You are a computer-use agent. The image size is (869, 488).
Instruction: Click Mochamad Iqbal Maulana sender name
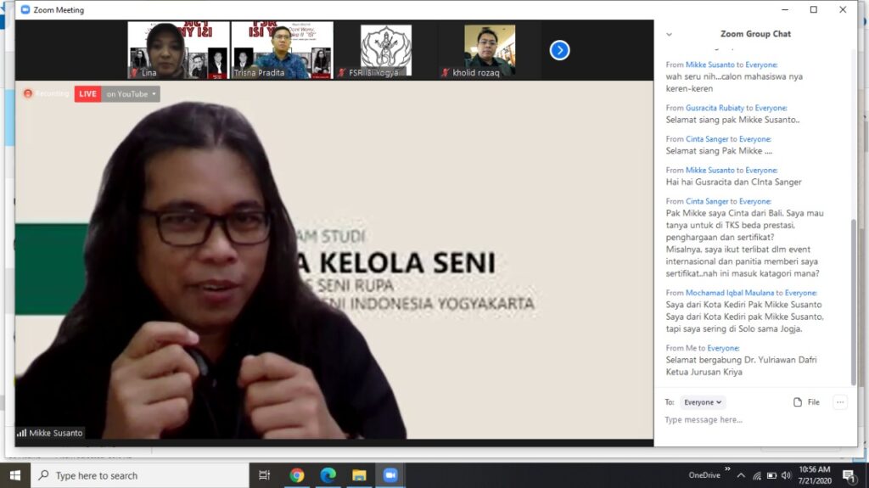point(729,293)
